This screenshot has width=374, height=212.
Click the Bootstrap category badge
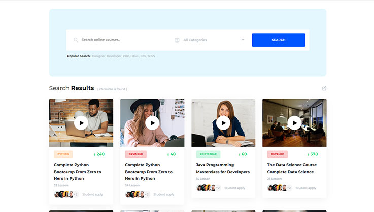pos(208,154)
